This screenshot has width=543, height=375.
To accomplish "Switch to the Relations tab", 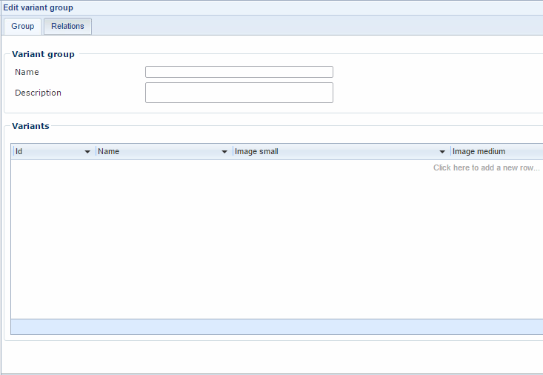I will coord(67,27).
